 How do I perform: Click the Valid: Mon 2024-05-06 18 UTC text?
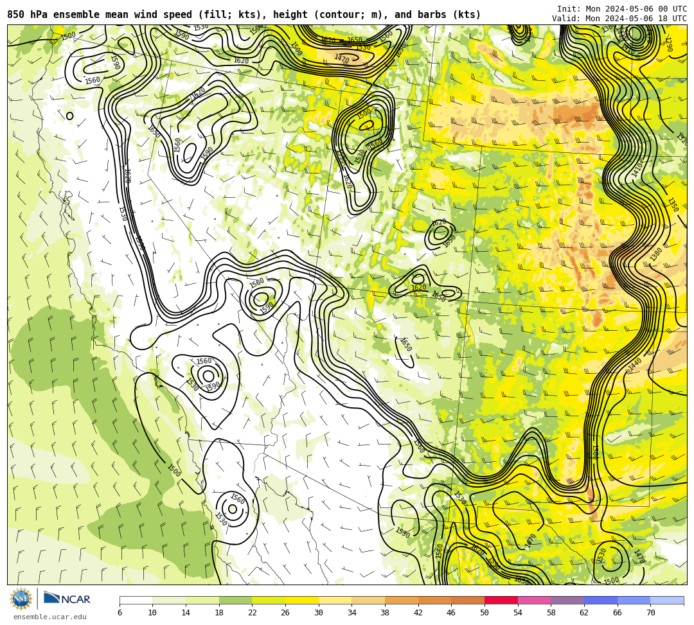click(619, 19)
